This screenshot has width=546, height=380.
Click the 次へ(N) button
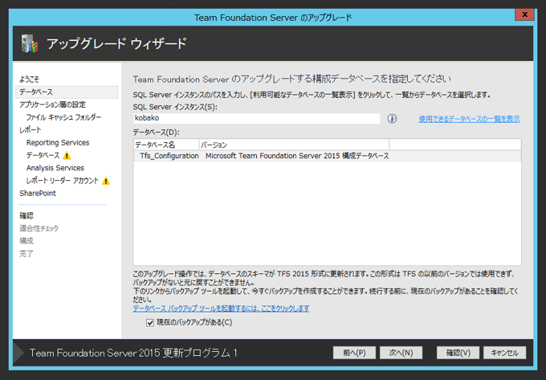(401, 353)
